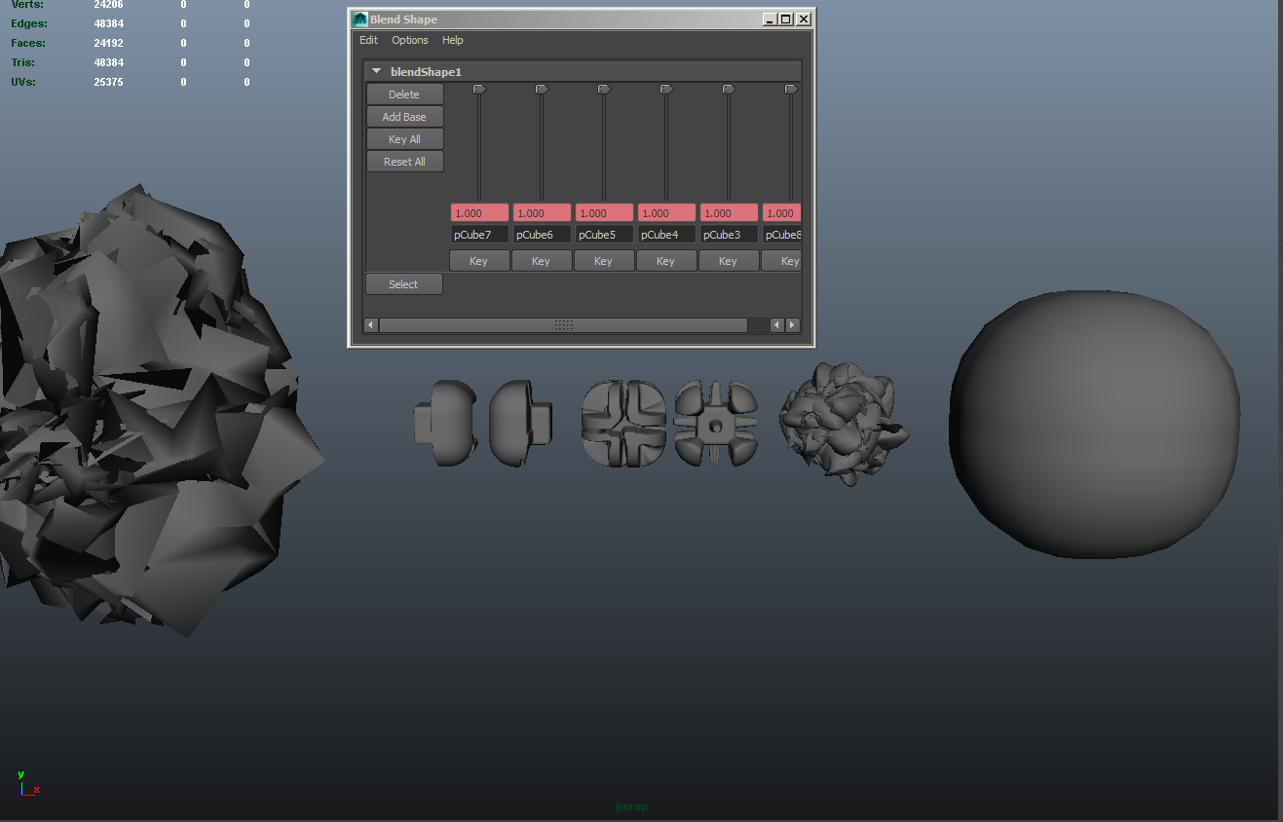Click the pCube4 name field
Screen dimensions: 1283x822
pos(665,234)
